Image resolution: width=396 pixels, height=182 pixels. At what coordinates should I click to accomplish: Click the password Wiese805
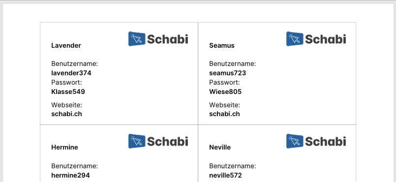tap(225, 91)
